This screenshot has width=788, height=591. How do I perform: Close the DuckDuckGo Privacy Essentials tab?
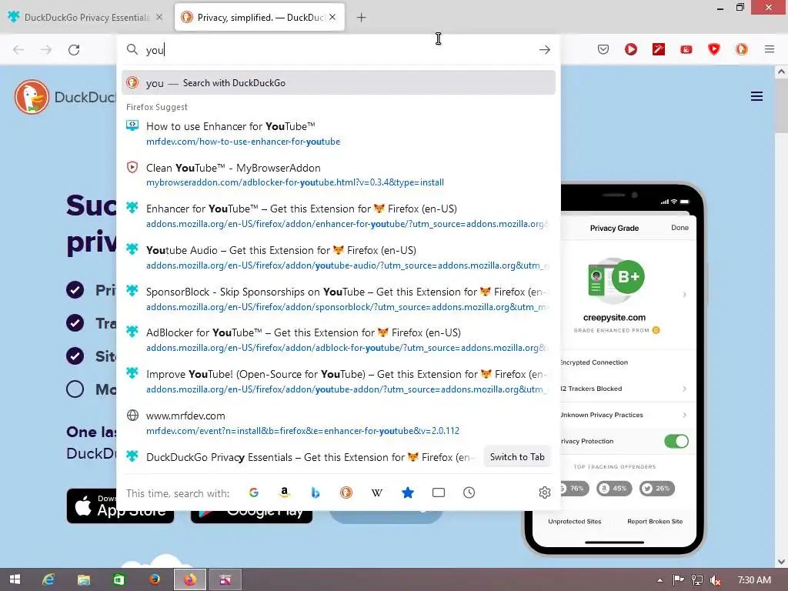tap(159, 17)
